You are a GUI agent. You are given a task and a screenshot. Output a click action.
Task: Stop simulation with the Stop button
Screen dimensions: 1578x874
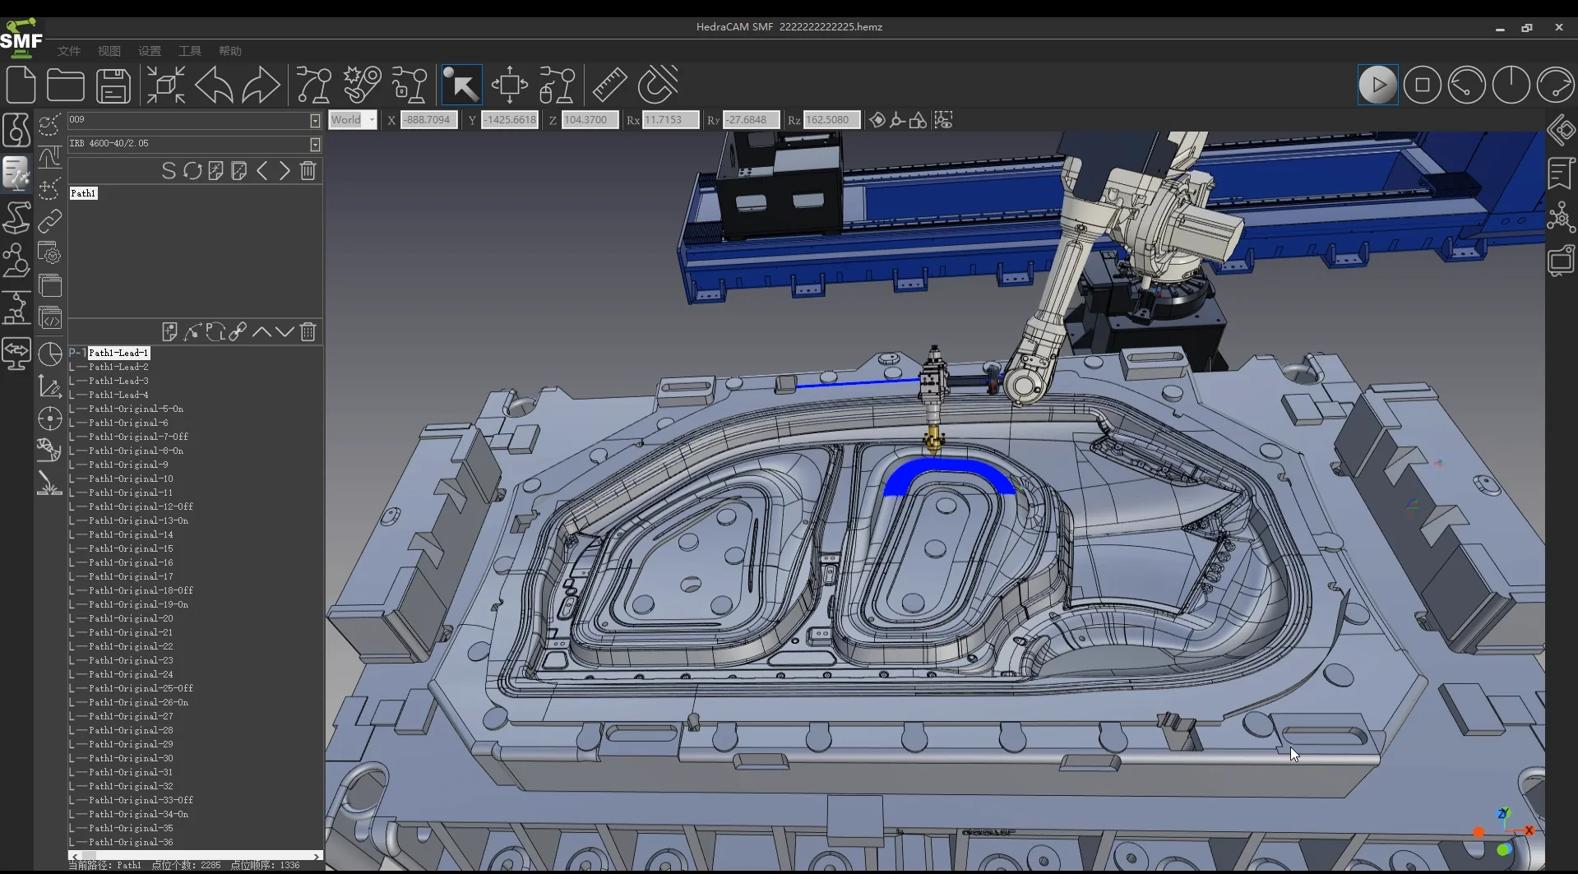pos(1422,85)
